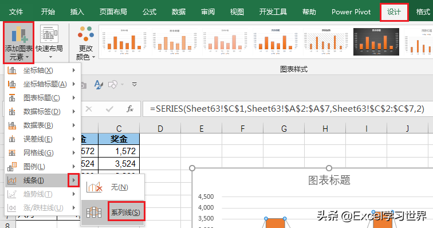Choose the 系列线(S) menu option
Image resolution: width=433 pixels, height=228 pixels.
(x=113, y=213)
